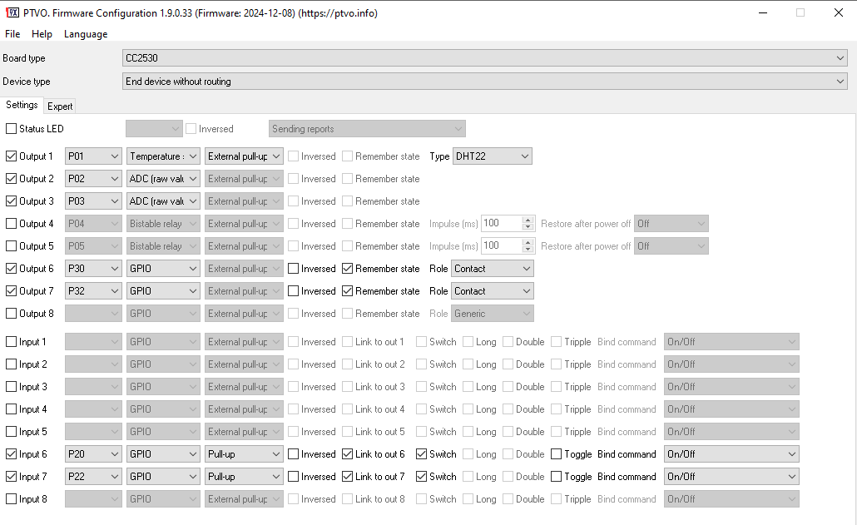Screen dimensions: 857x525
Task: Enable the Status LED checkbox
Action: (x=11, y=129)
